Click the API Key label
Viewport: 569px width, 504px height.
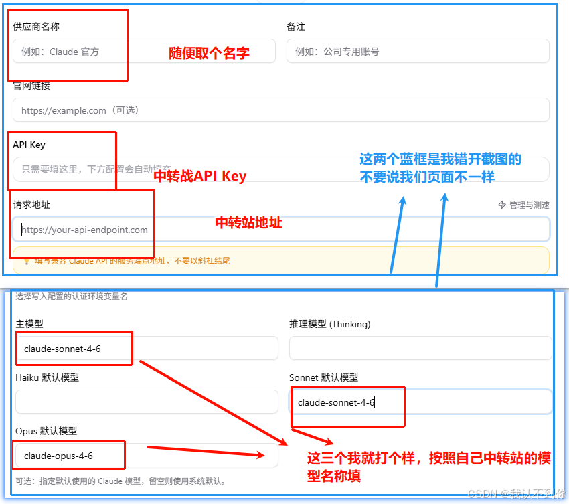(29, 145)
